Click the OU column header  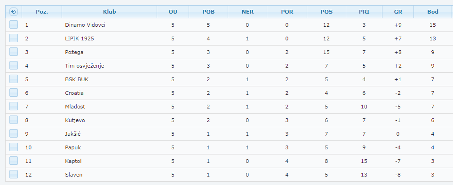click(173, 12)
